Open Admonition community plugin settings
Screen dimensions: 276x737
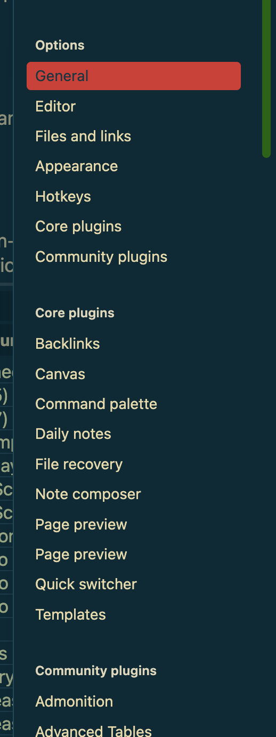134,701
